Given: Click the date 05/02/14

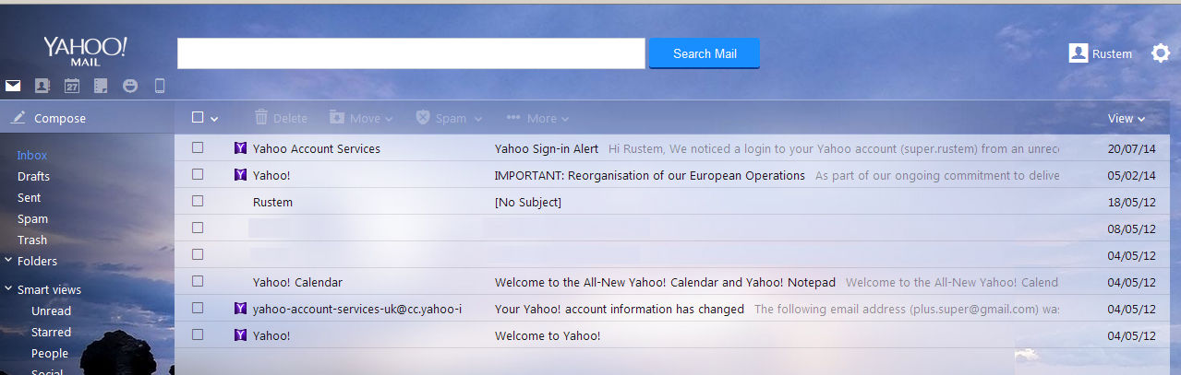Looking at the screenshot, I should tap(1134, 175).
